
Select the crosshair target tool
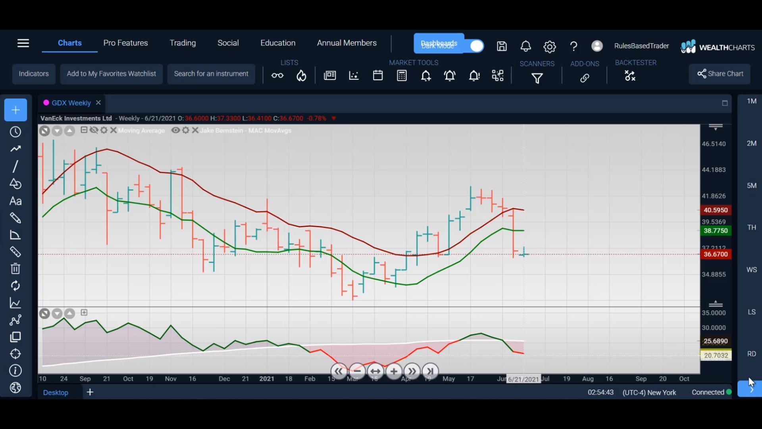click(15, 354)
